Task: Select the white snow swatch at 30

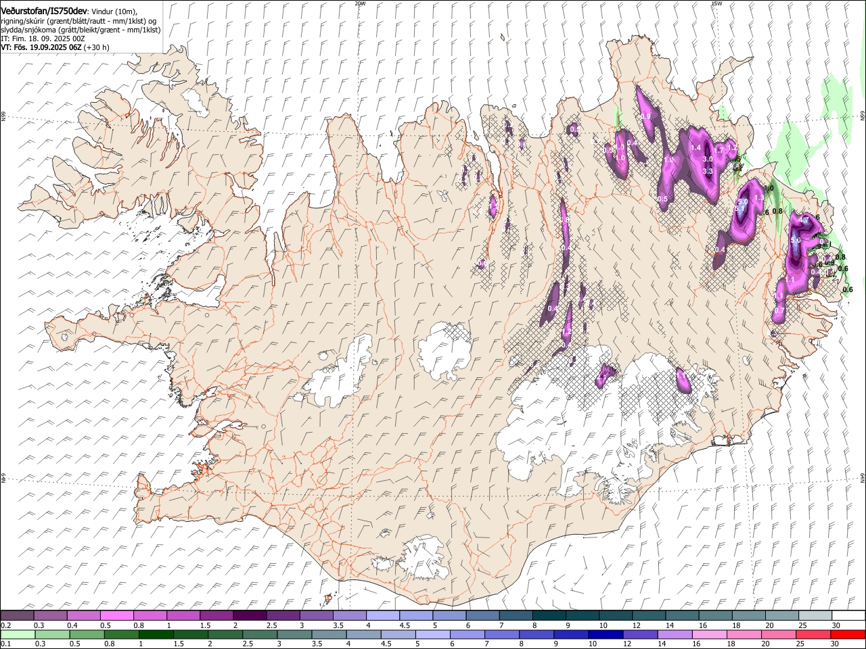Action: tap(848, 616)
